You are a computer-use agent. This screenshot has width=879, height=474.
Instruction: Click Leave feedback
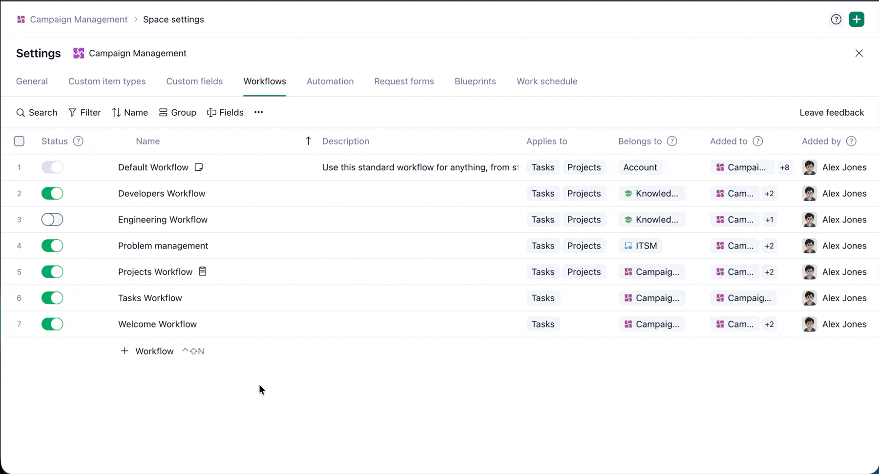[832, 112]
